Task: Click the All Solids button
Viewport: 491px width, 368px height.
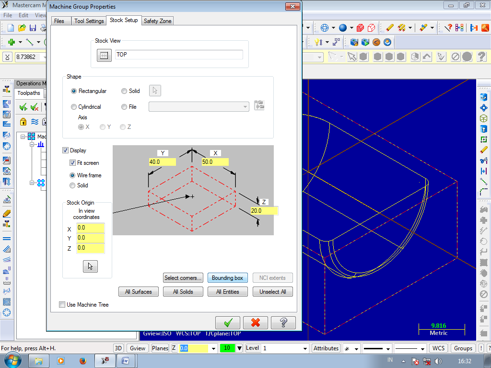Action: [x=183, y=292]
